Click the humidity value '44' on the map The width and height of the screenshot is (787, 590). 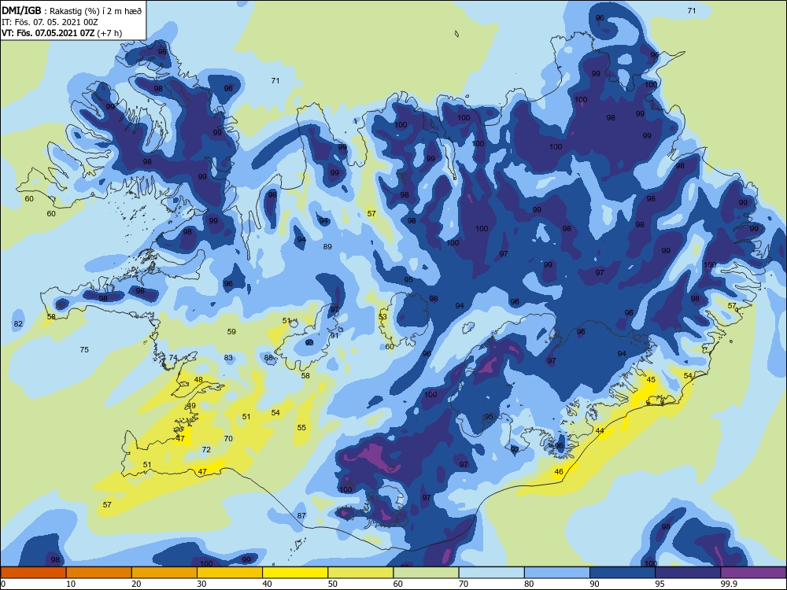(600, 430)
